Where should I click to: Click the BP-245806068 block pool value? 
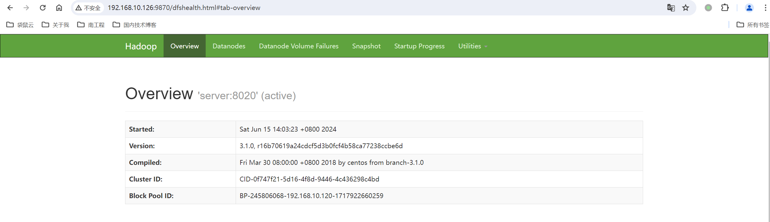coord(311,196)
